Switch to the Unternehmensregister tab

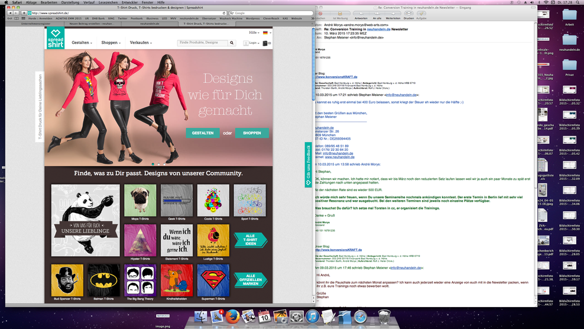point(35,24)
